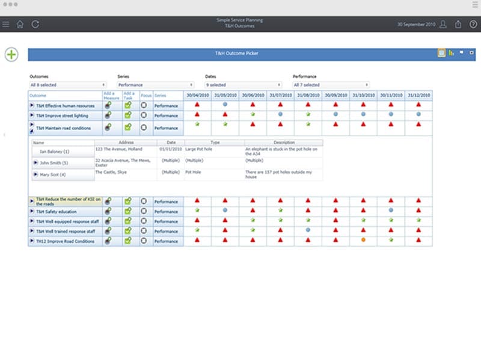Switch to chart view in Outcome Picker
This screenshot has height=361, width=481.
[x=451, y=53]
